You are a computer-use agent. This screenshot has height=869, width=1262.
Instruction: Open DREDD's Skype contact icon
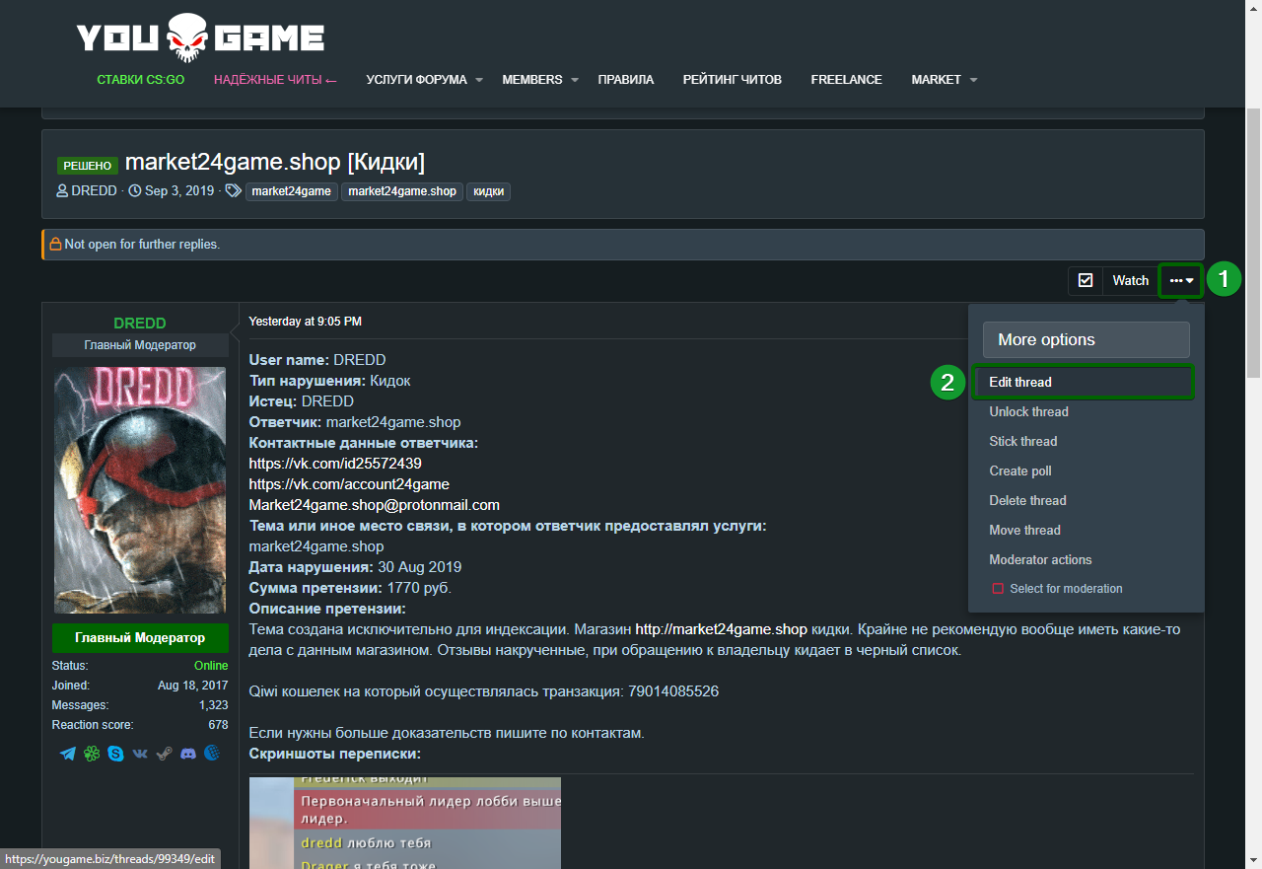point(116,754)
